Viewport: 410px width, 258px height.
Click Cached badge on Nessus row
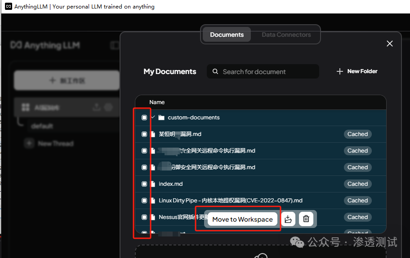click(357, 217)
